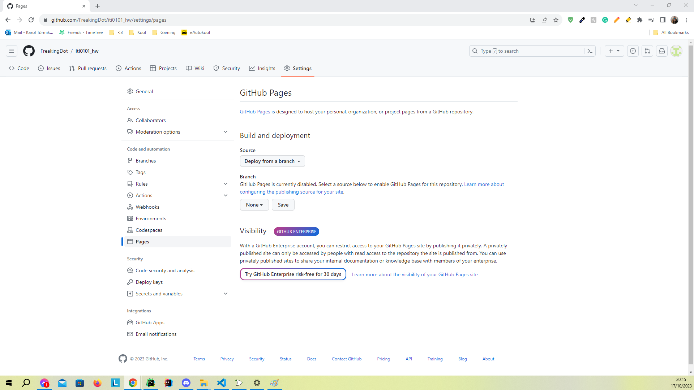Open the command palette icon in search bar

(590, 51)
